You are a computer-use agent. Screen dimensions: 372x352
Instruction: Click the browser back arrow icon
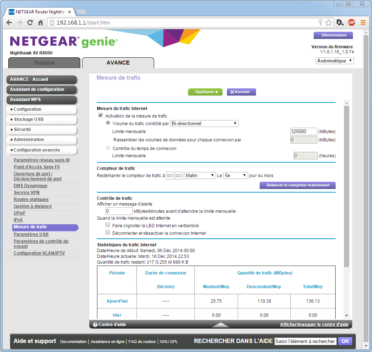click(9, 23)
